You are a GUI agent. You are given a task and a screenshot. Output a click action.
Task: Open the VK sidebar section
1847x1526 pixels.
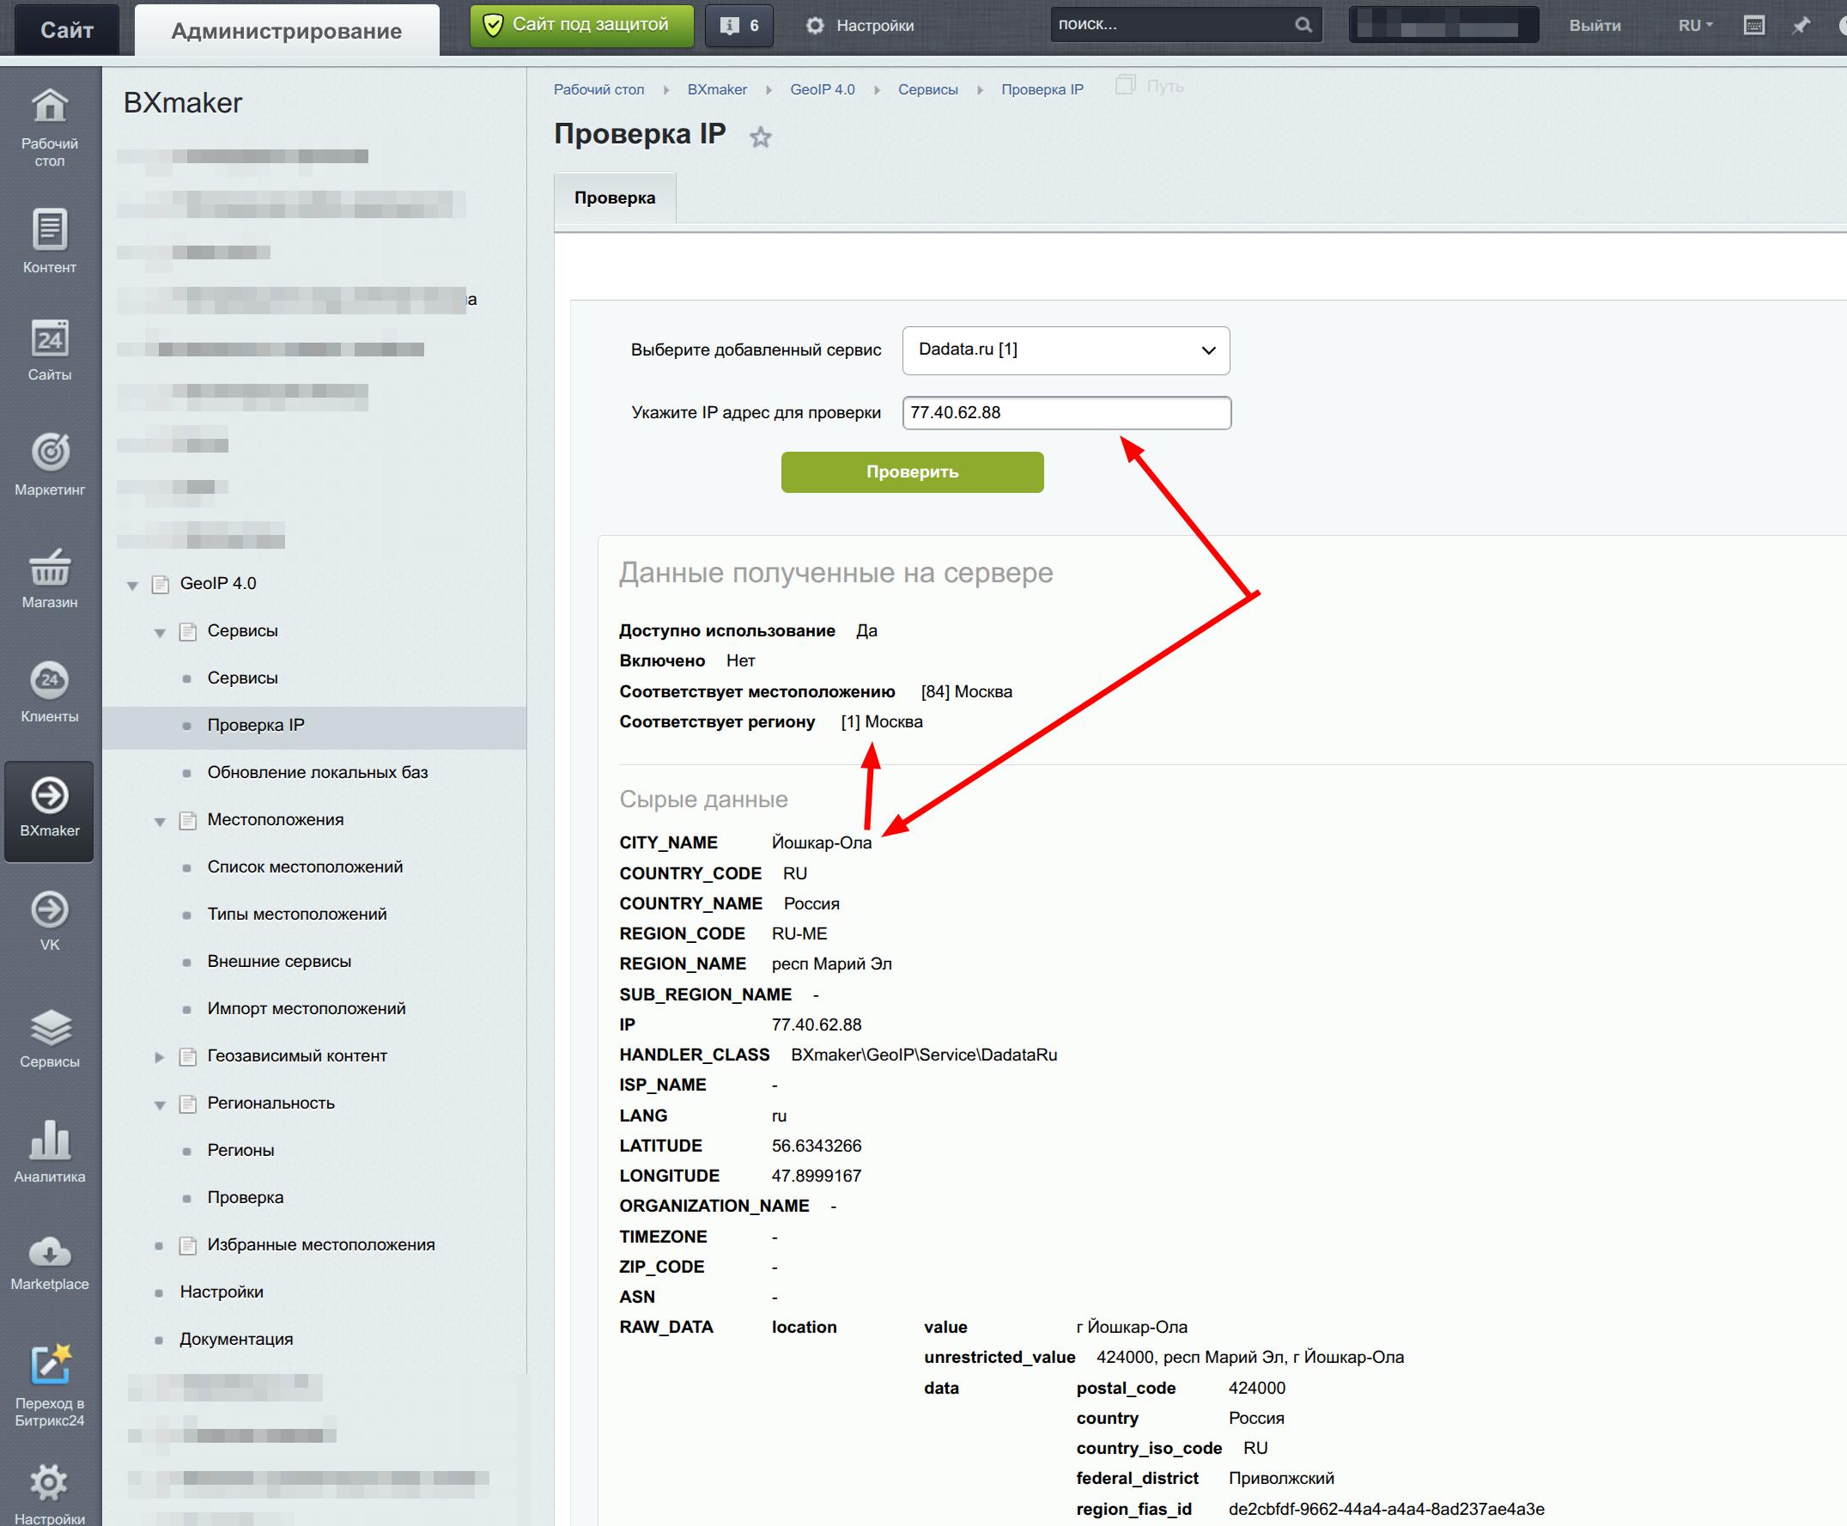pyautogui.click(x=50, y=920)
